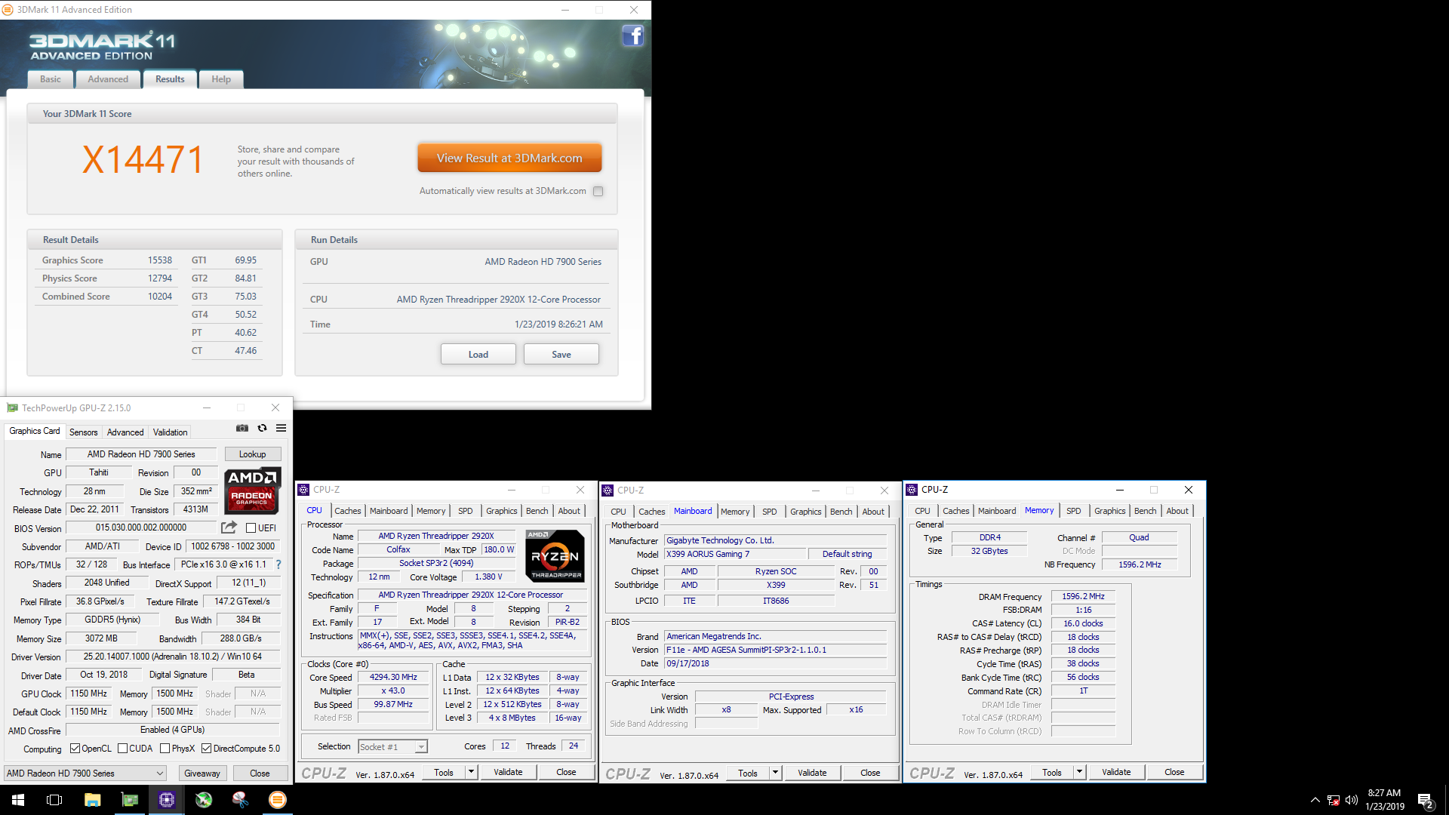This screenshot has height=815, width=1449.
Task: Click the volume tray icon
Action: [1352, 800]
